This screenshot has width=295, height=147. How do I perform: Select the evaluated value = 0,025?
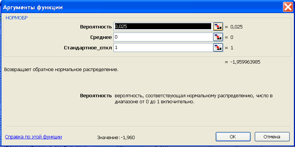234,27
